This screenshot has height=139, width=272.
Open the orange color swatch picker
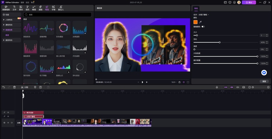pos(195,22)
